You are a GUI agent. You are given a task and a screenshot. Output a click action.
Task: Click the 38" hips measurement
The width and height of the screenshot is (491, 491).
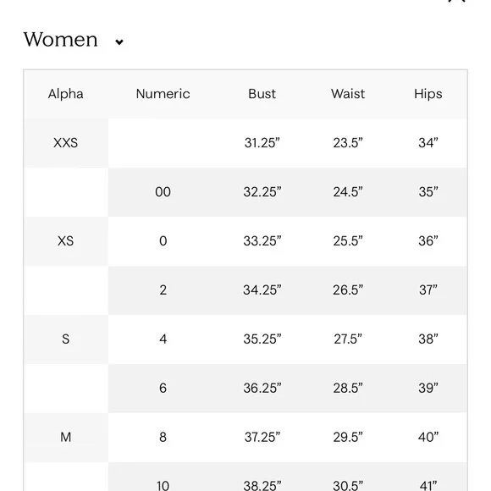tap(428, 339)
